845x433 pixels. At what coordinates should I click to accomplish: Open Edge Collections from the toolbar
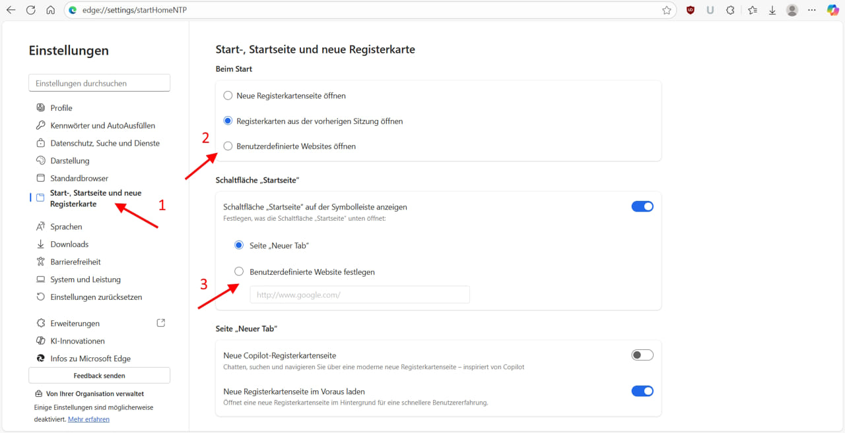tap(753, 10)
